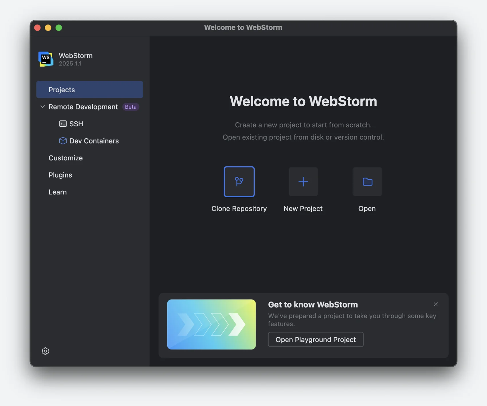Click the New Project label text
The height and width of the screenshot is (406, 487).
(303, 209)
